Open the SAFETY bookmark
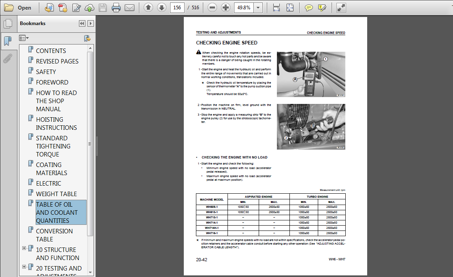 coord(46,72)
